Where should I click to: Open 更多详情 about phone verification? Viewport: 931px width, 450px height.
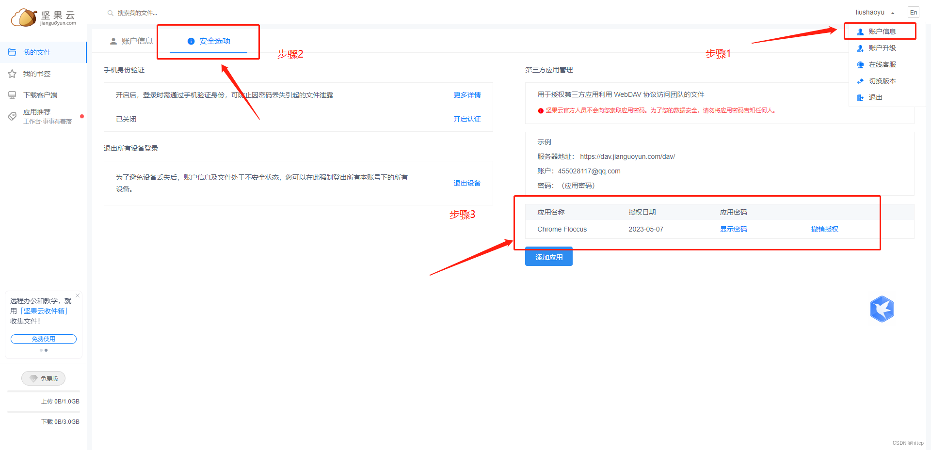coord(467,95)
